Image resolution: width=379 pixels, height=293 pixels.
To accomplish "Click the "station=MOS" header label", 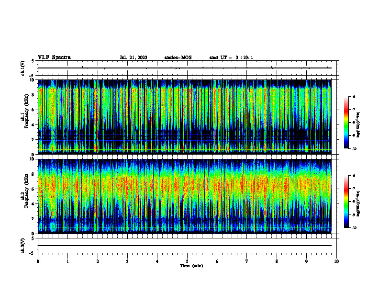I will click(x=178, y=57).
